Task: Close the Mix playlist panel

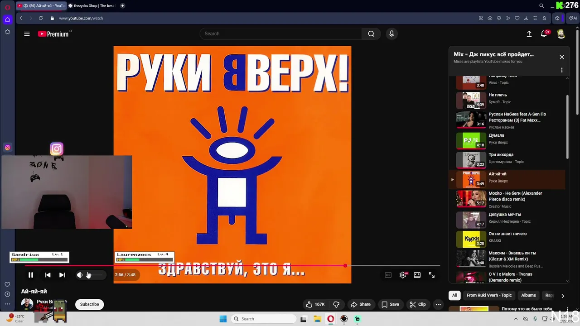Action: [562, 57]
